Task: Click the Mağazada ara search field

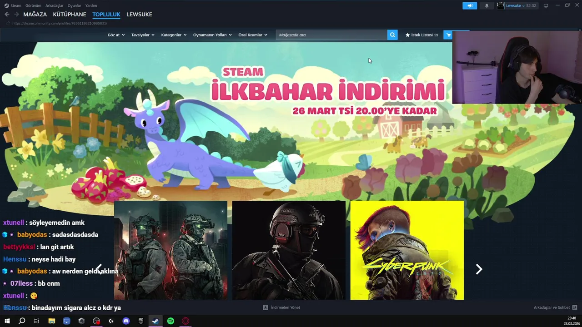Action: click(331, 35)
